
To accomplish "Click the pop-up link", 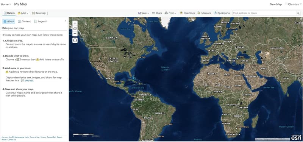I will click(x=29, y=81).
